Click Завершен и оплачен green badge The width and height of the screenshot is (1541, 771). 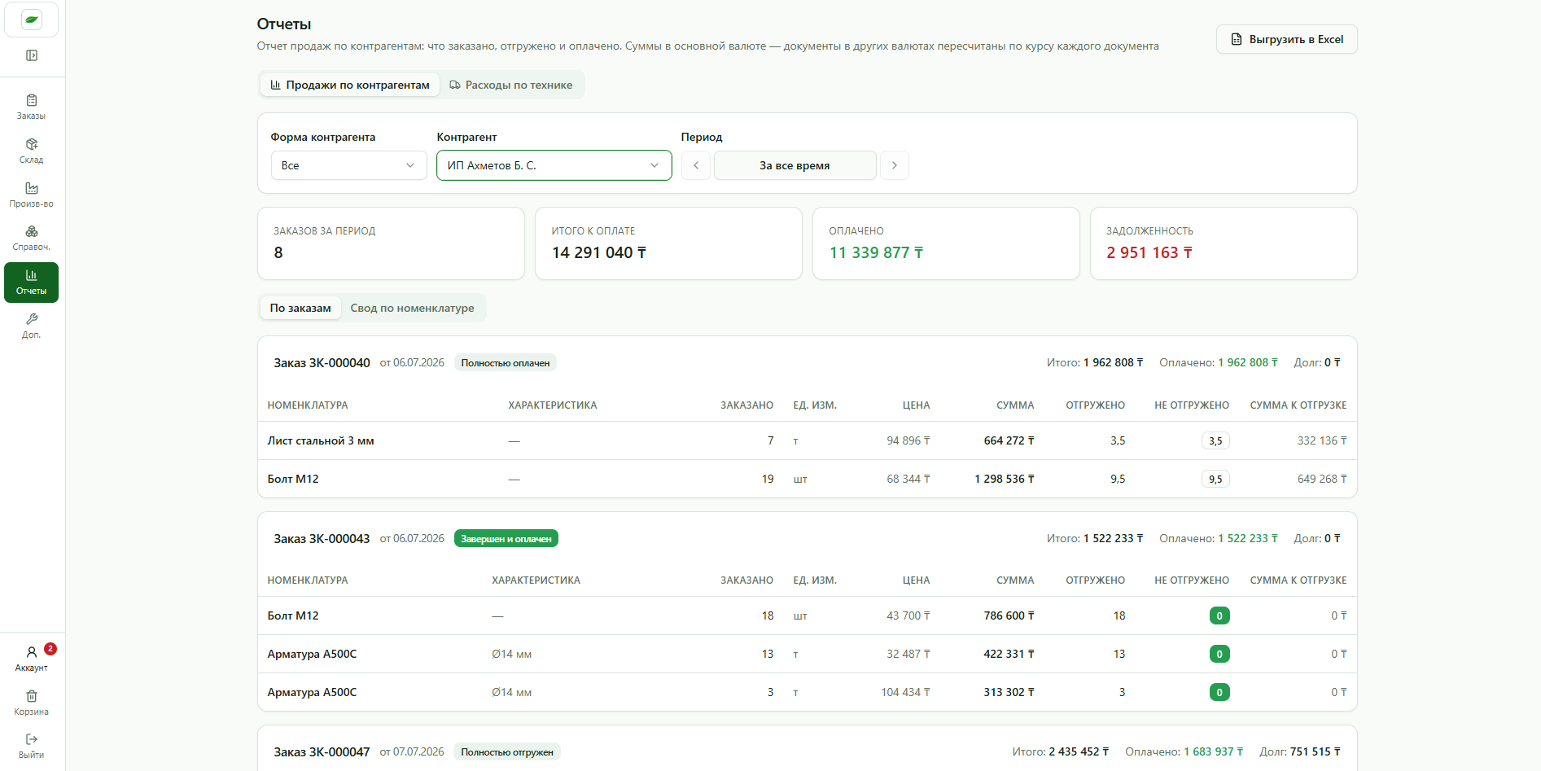pyautogui.click(x=506, y=539)
